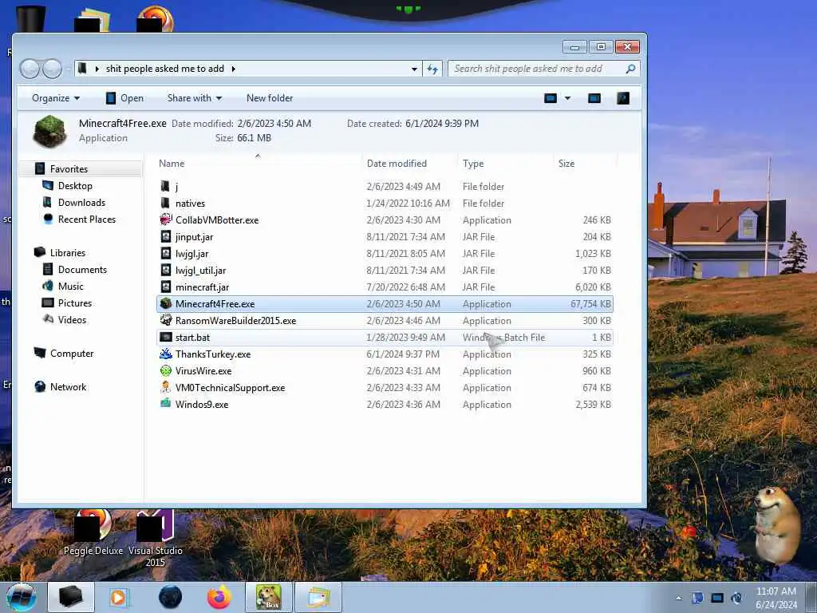Expand the root breadcrumb arrow
817x613 pixels.
[x=97, y=69]
